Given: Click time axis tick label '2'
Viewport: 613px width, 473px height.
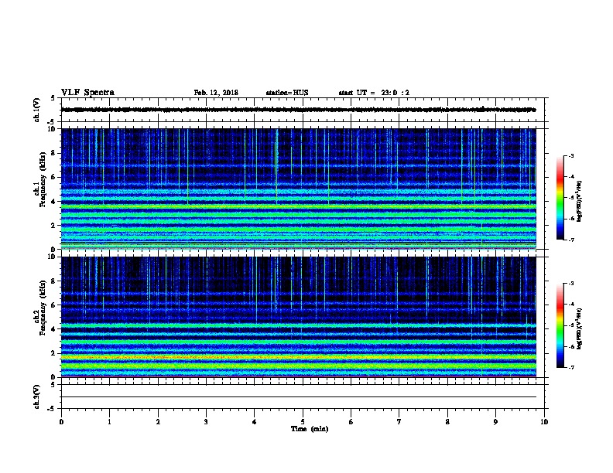Looking at the screenshot, I should [158, 422].
